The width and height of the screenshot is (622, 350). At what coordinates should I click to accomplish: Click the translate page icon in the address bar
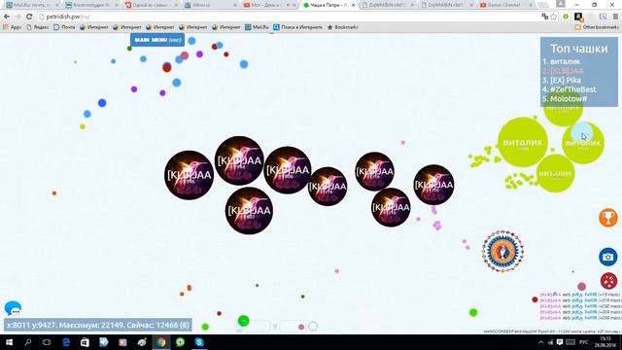tap(544, 17)
